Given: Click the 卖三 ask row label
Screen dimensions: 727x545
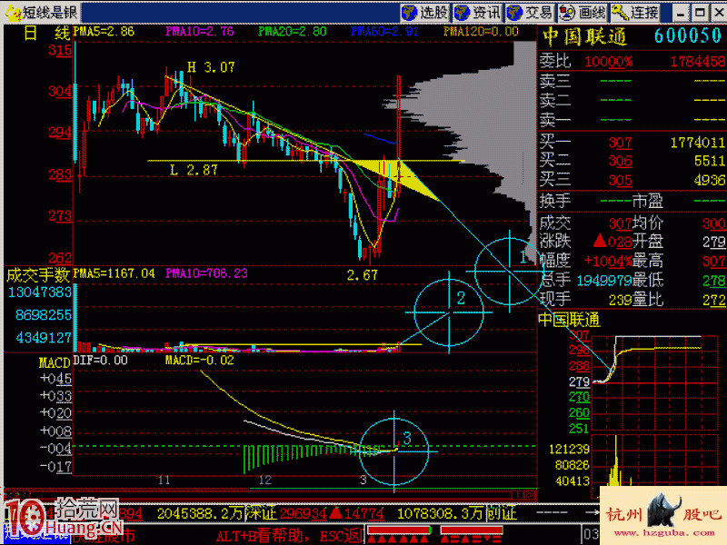Looking at the screenshot, I should pos(555,82).
